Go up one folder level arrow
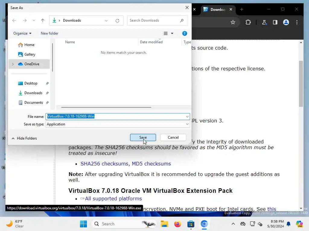Screen dimensions: 309x231 43,20
